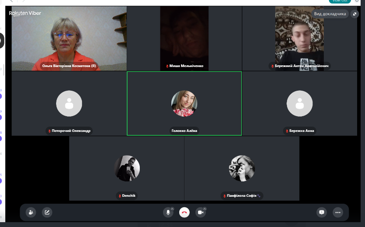Click Поторочий Олександр's placeholder avatar

pyautogui.click(x=69, y=103)
